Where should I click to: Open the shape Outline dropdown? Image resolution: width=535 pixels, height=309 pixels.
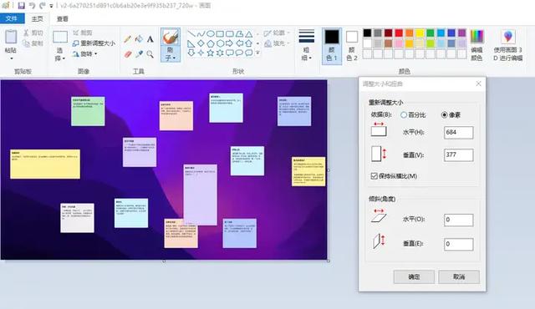pyautogui.click(x=277, y=33)
